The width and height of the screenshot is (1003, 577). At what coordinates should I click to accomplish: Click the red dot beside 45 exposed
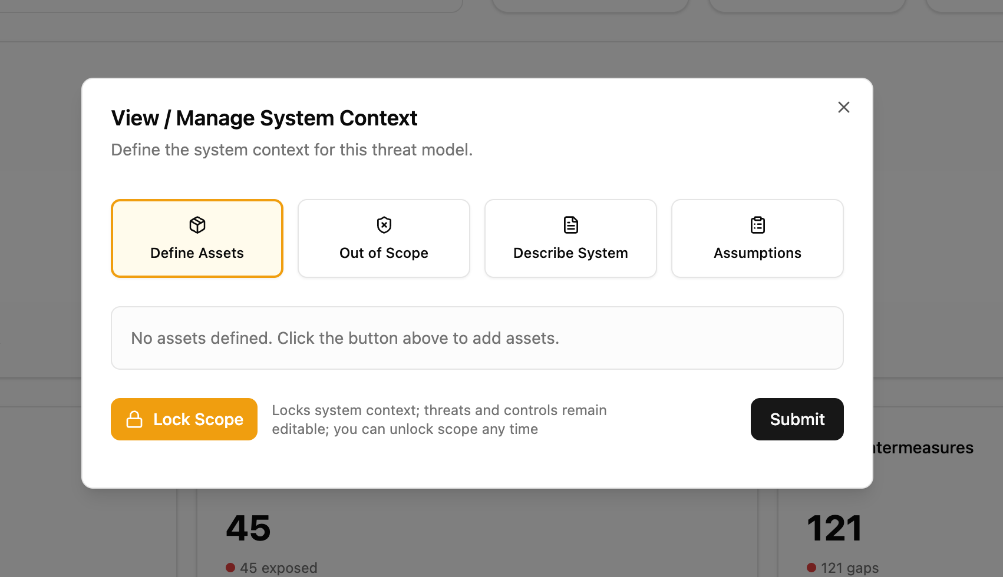click(x=230, y=568)
